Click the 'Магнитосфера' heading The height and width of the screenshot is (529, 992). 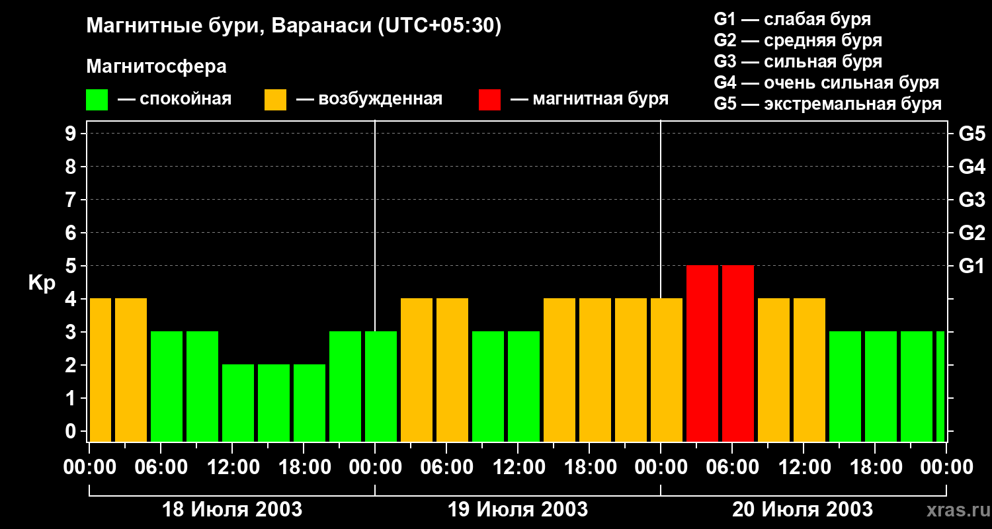tap(156, 67)
